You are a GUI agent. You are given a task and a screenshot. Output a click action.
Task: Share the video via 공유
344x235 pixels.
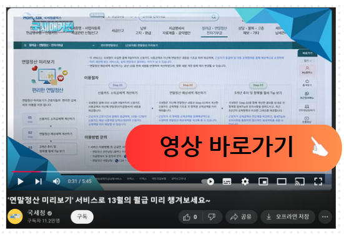click(241, 217)
